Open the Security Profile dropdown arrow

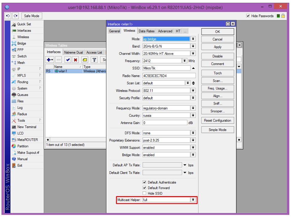[x=193, y=98]
